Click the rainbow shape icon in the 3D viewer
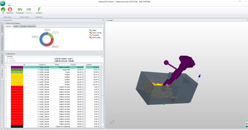 (x=247, y=120)
